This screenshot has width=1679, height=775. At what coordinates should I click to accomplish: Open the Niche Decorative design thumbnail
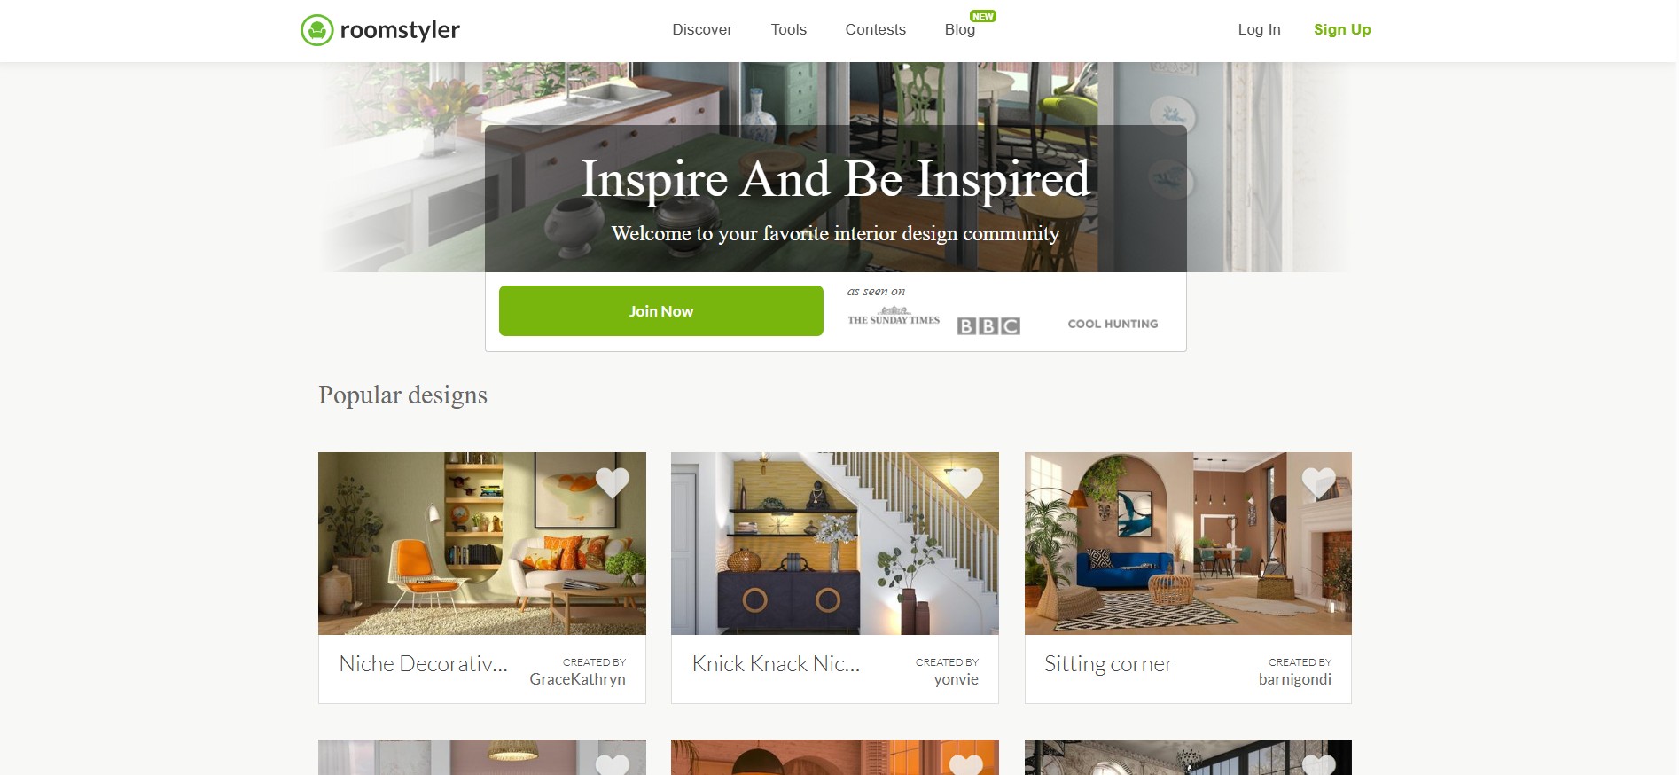point(482,544)
